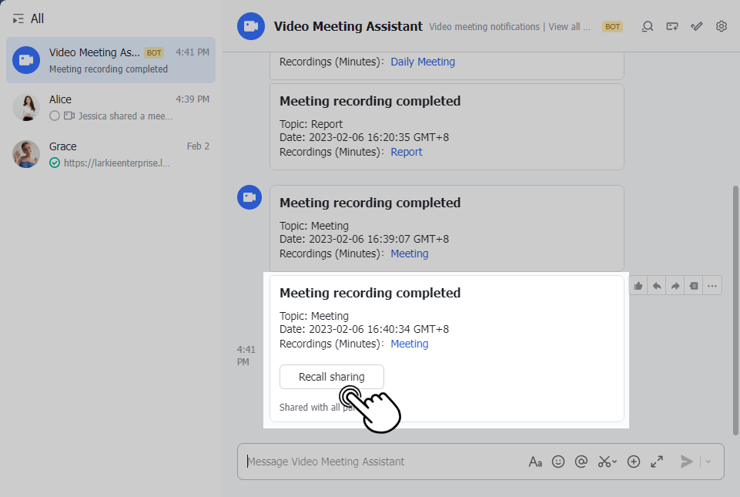Viewport: 740px width, 497px height.
Task: Open search in chat from header
Action: 648,26
